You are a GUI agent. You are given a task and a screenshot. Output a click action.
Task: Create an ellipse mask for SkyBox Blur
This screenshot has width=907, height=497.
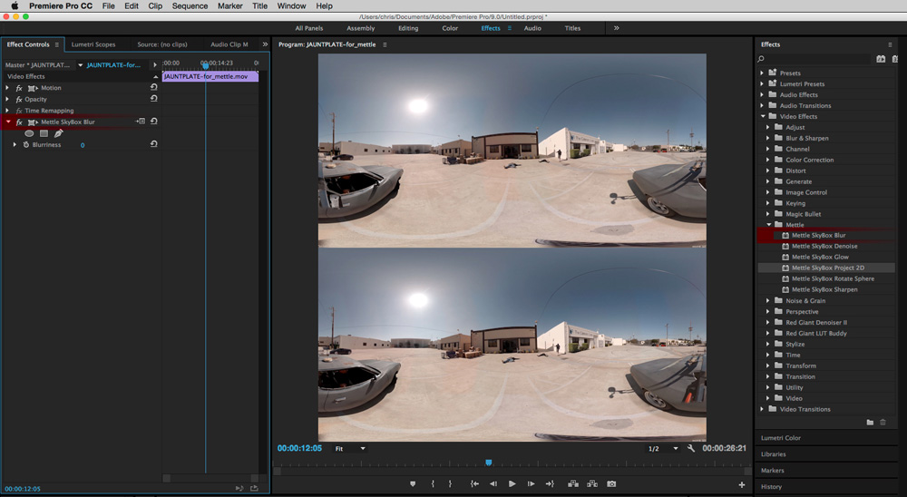(x=29, y=133)
